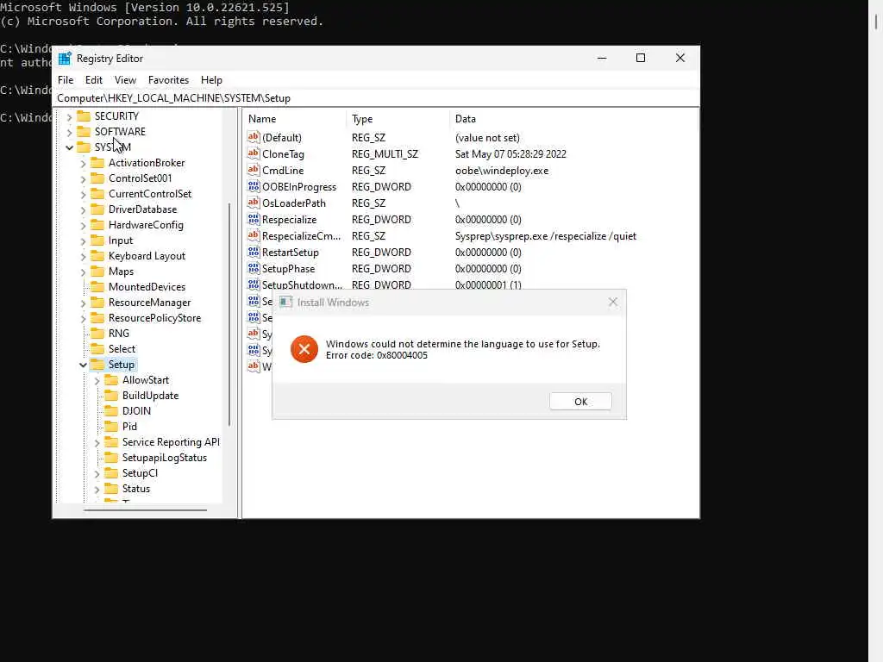Click the Registry Editor title bar icon
This screenshot has height=662, width=883.
[65, 59]
